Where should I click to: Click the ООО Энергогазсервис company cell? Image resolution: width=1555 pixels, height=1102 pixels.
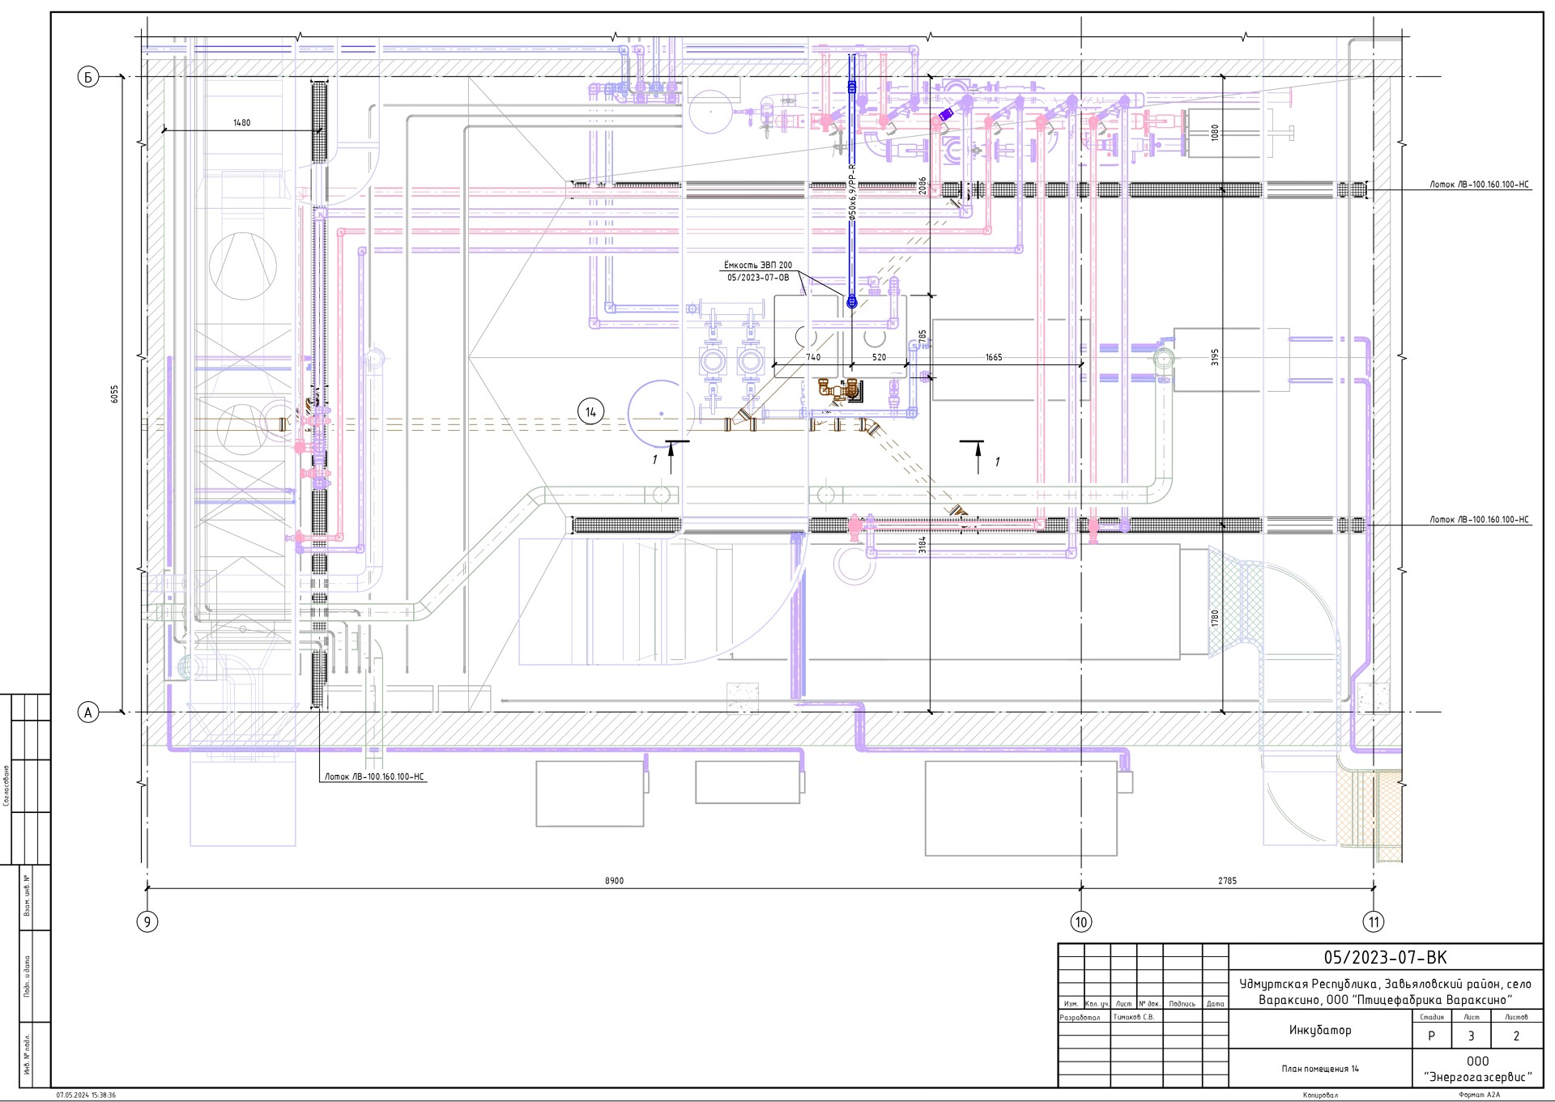click(x=1477, y=1069)
